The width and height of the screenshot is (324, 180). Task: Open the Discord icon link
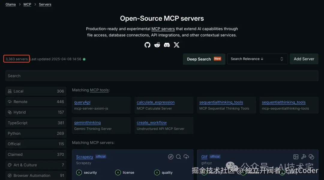tap(167, 45)
